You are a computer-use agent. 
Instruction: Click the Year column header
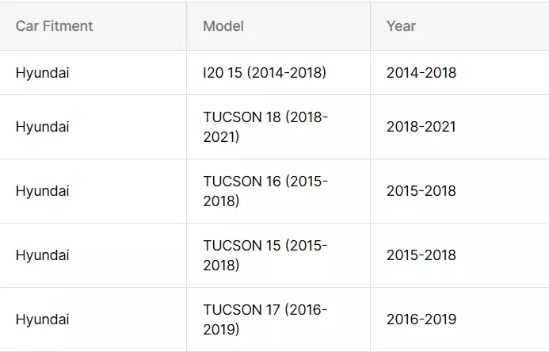[401, 26]
